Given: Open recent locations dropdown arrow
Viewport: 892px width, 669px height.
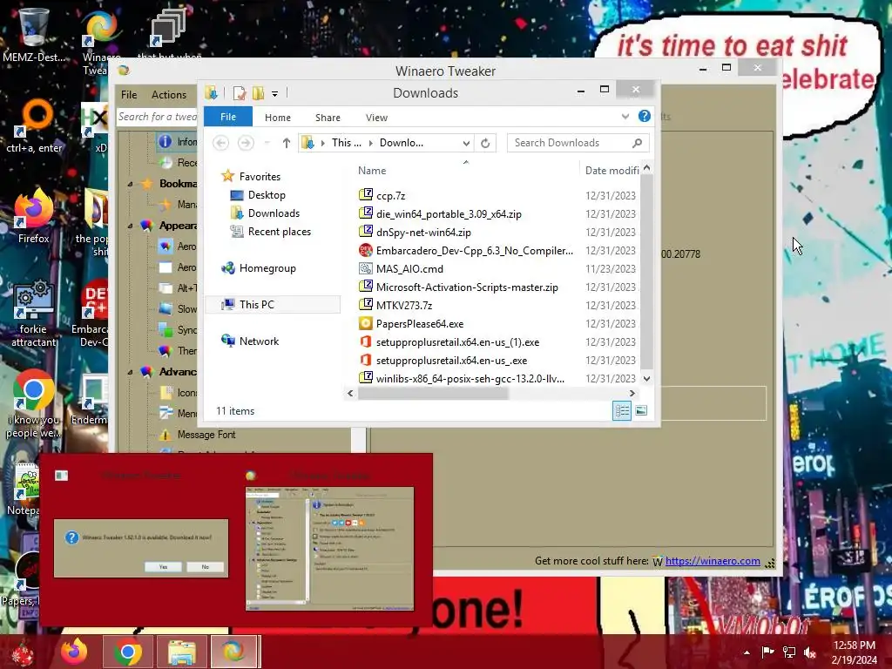Looking at the screenshot, I should [267, 143].
